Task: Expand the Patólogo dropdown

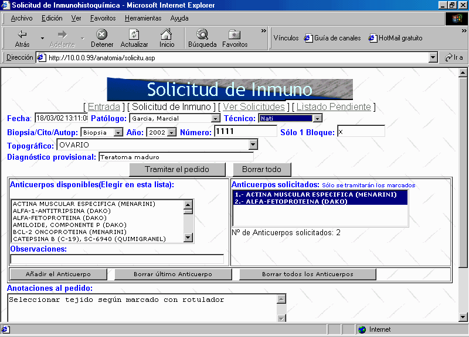Action: pos(215,119)
